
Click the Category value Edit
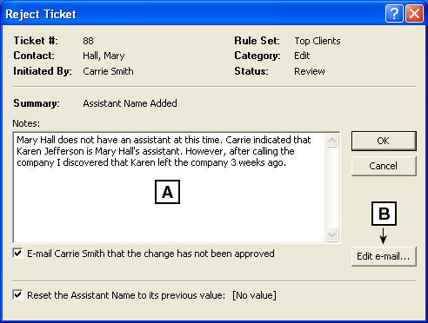point(302,56)
